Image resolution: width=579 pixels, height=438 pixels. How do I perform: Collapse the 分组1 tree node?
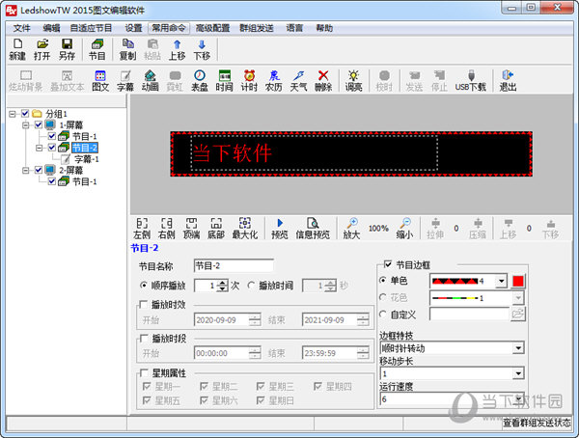(x=12, y=113)
